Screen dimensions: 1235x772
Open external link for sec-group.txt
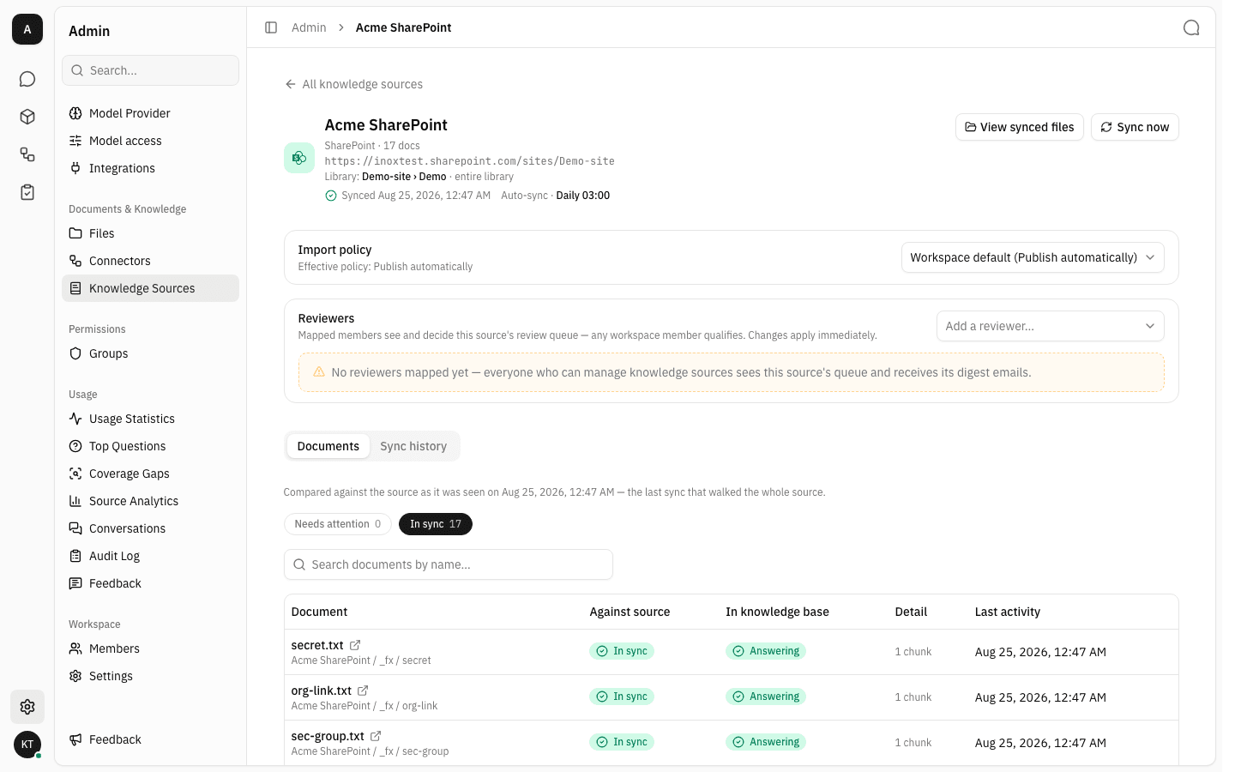[376, 736]
